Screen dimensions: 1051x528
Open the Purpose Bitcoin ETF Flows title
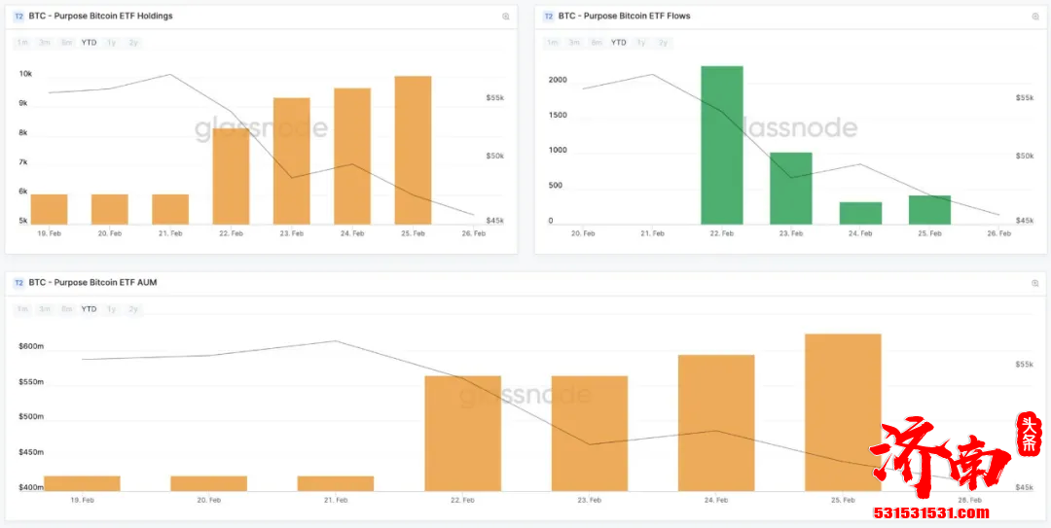pos(624,17)
